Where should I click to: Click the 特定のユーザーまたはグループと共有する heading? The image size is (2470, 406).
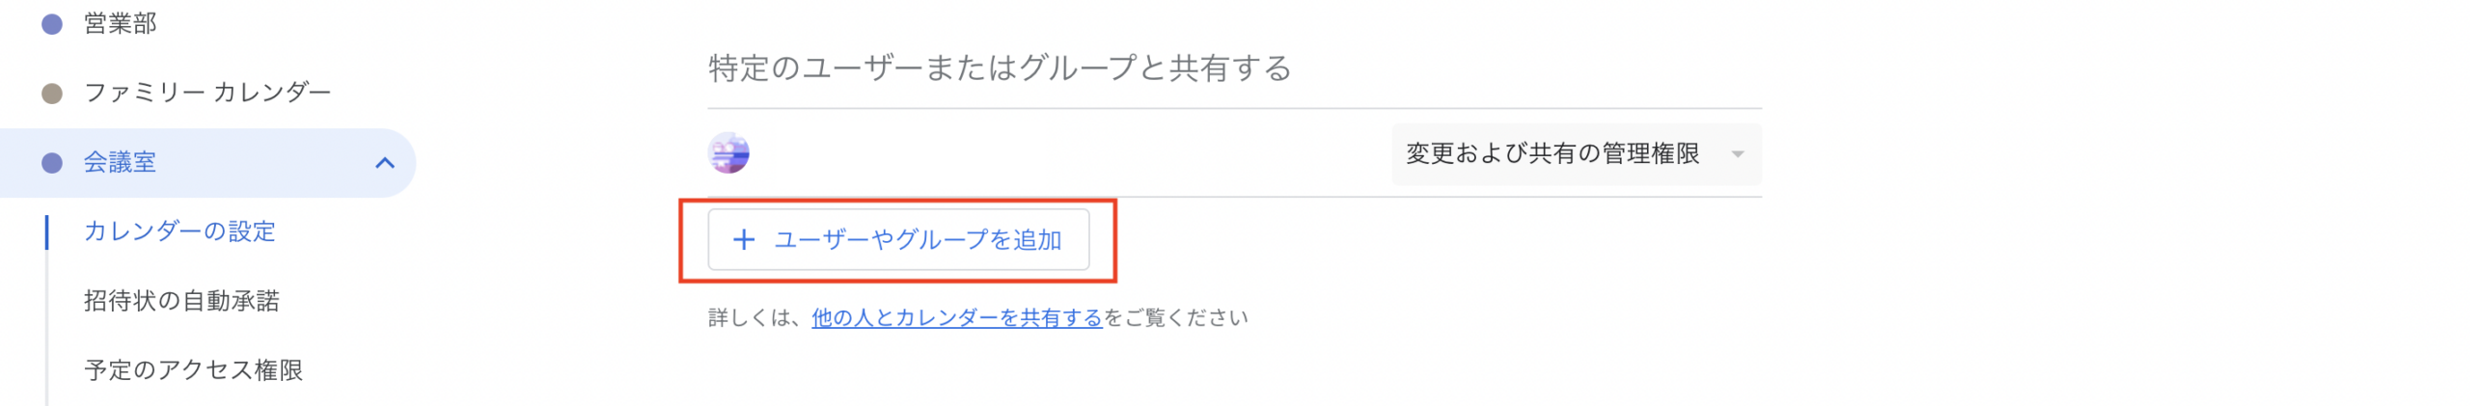pos(999,68)
